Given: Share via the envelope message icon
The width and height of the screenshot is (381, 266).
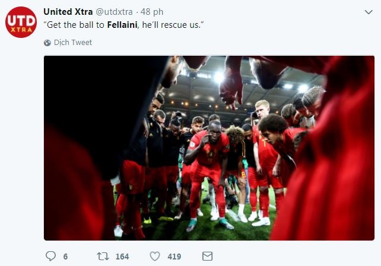Looking at the screenshot, I should [x=207, y=257].
